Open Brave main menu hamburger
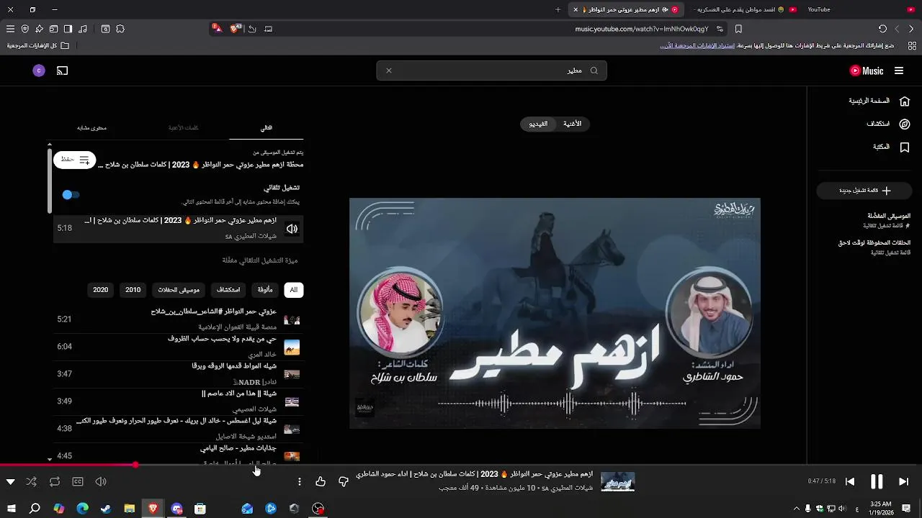This screenshot has width=922, height=518. point(10,29)
